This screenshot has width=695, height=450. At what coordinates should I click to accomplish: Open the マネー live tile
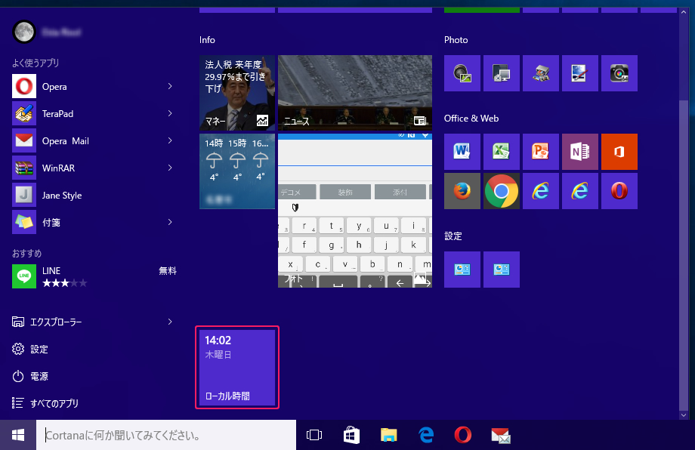[237, 93]
